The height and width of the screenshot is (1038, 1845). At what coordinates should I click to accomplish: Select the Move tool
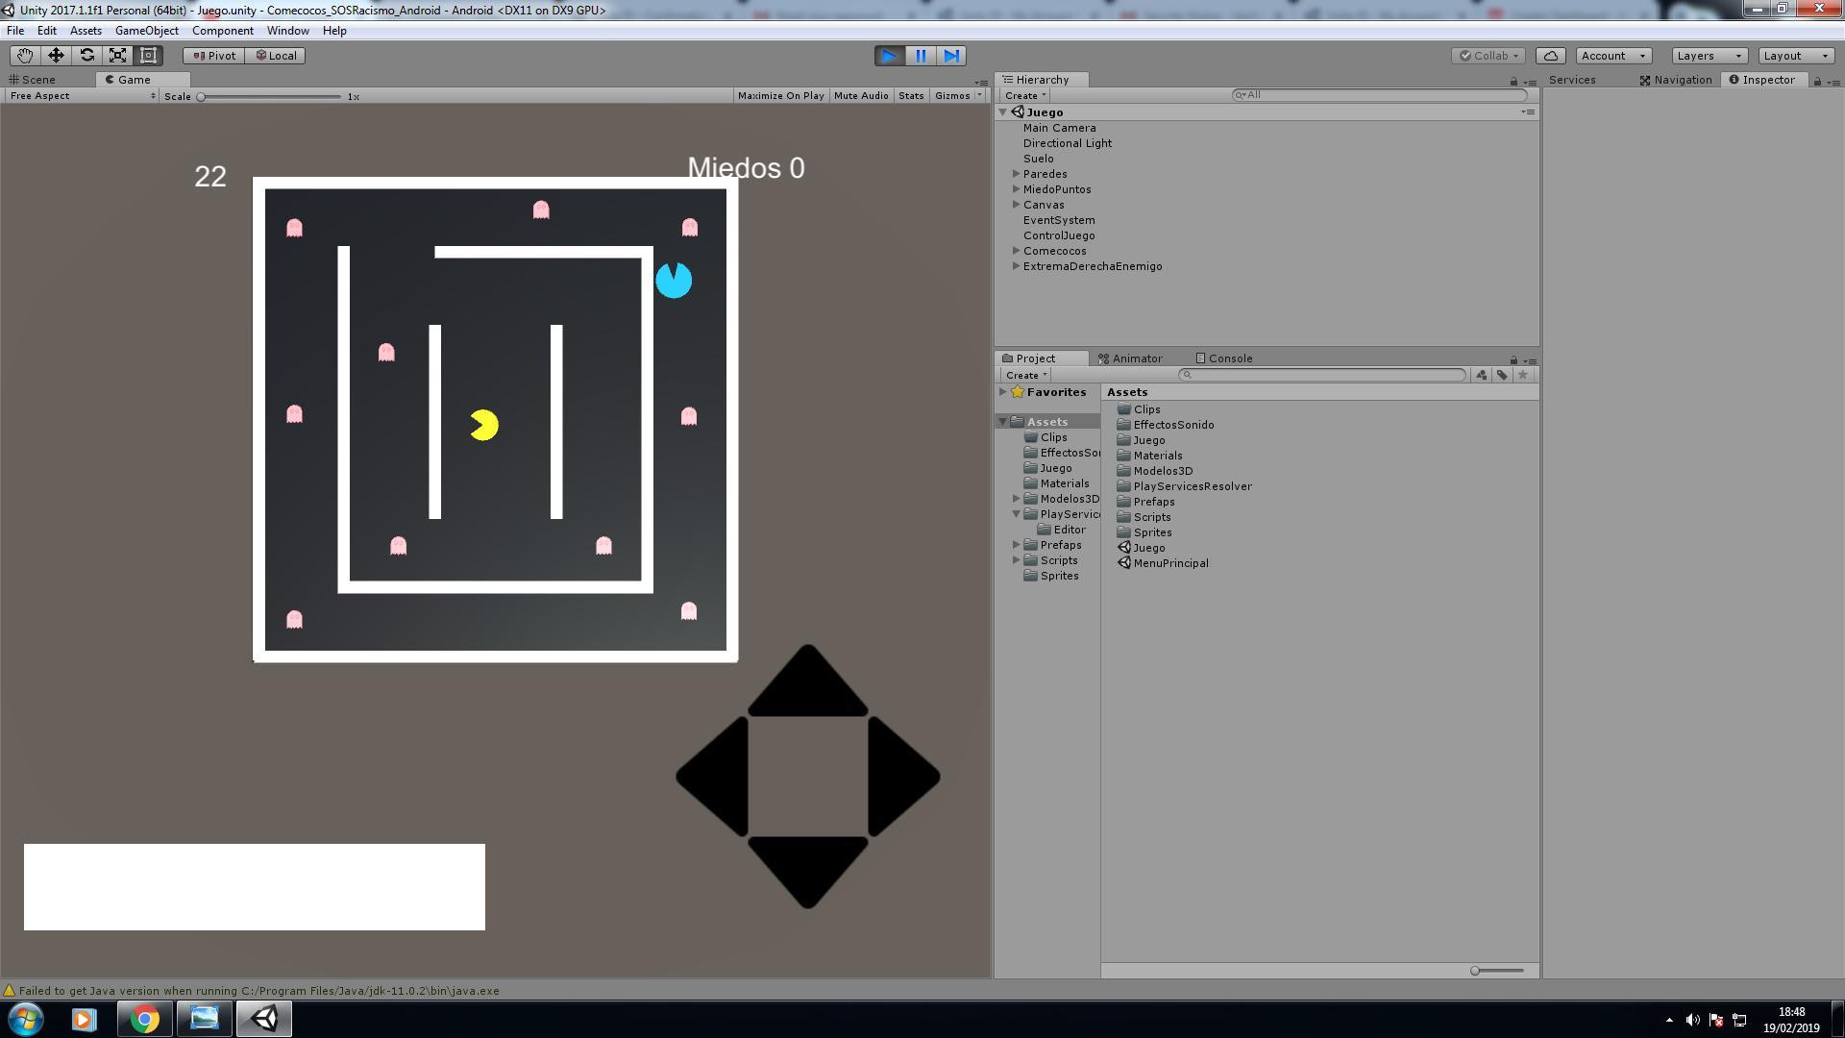click(56, 56)
